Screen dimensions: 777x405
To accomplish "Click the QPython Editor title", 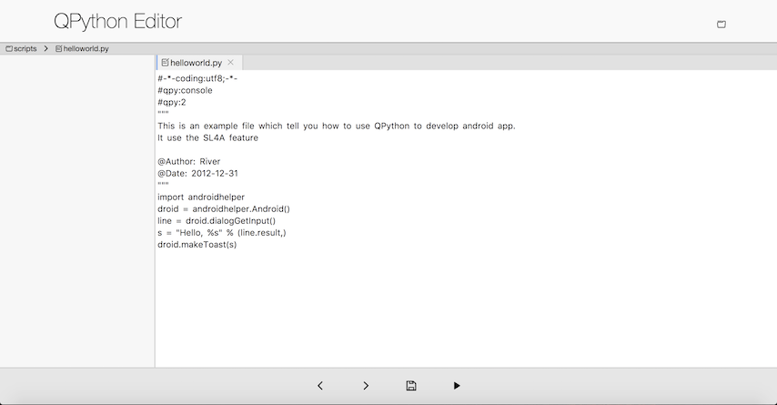I will click(x=117, y=22).
